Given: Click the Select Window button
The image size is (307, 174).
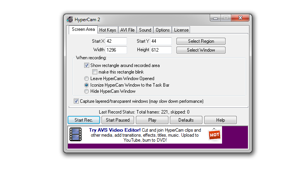Looking at the screenshot, I should point(201,50).
